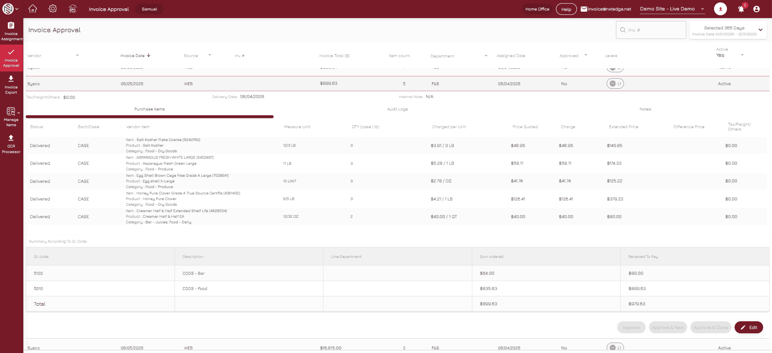Open the home page icon

coord(33,8)
